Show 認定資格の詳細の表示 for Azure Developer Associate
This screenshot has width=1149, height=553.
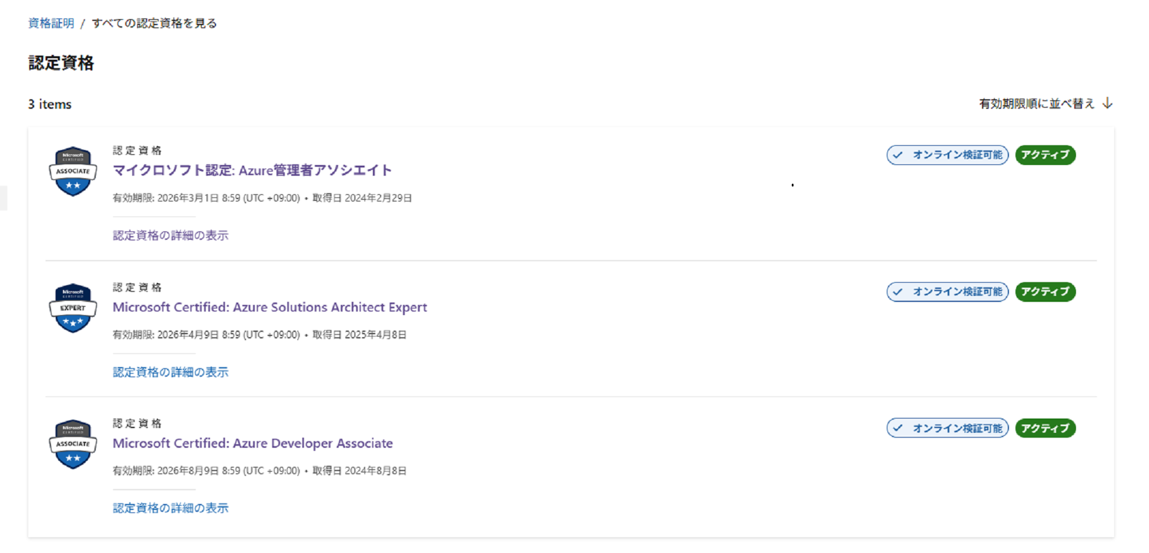coord(171,508)
